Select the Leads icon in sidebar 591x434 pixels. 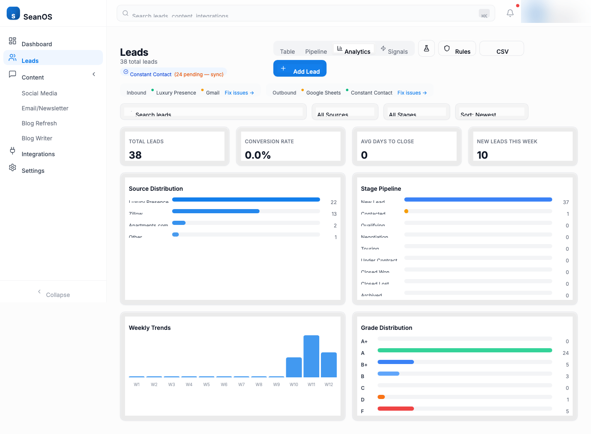(x=13, y=57)
